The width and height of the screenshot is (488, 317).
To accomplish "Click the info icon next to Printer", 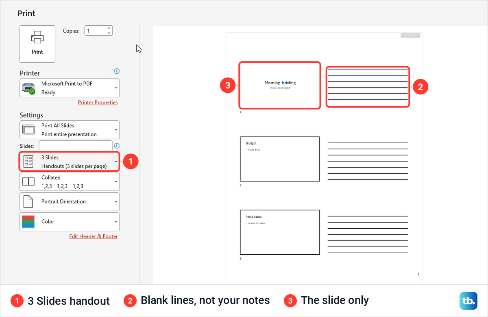I will (x=117, y=71).
